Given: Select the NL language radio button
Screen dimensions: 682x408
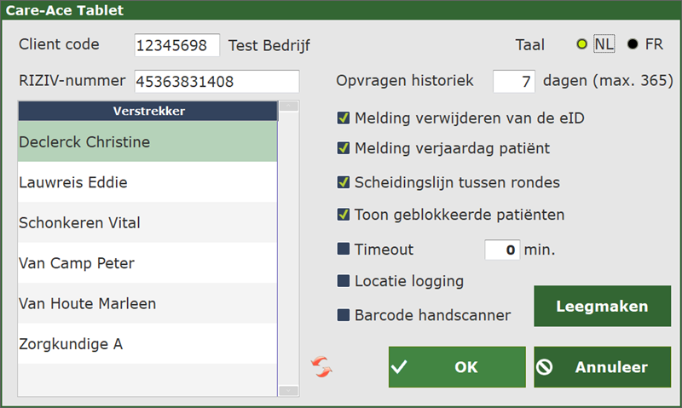Looking at the screenshot, I should [x=582, y=45].
